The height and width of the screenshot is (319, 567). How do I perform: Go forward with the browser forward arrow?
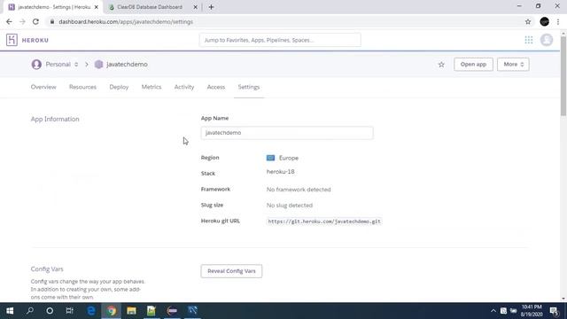22,21
